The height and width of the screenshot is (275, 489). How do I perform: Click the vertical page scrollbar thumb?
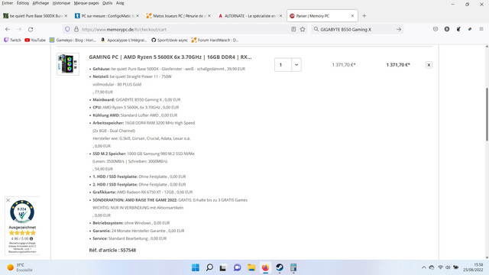click(x=487, y=115)
